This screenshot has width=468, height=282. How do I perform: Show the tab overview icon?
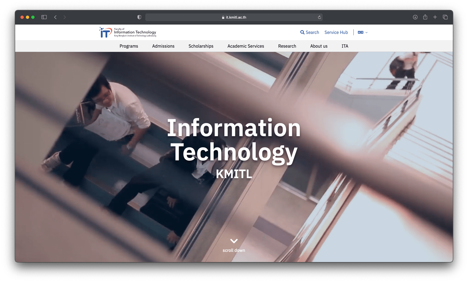click(x=445, y=17)
